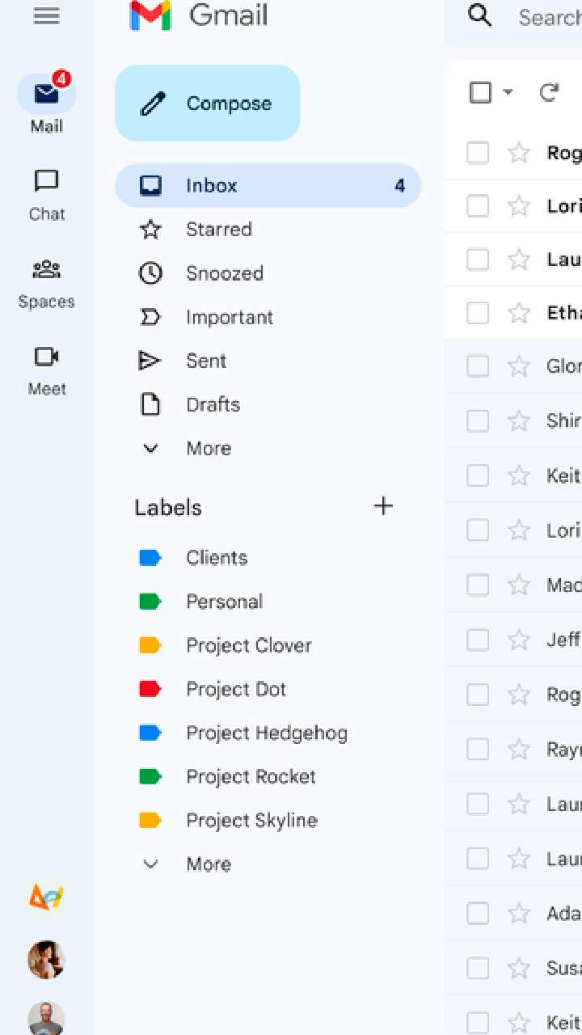This screenshot has height=1035, width=582.
Task: Click the red Project Dot label swatch
Action: pos(150,689)
